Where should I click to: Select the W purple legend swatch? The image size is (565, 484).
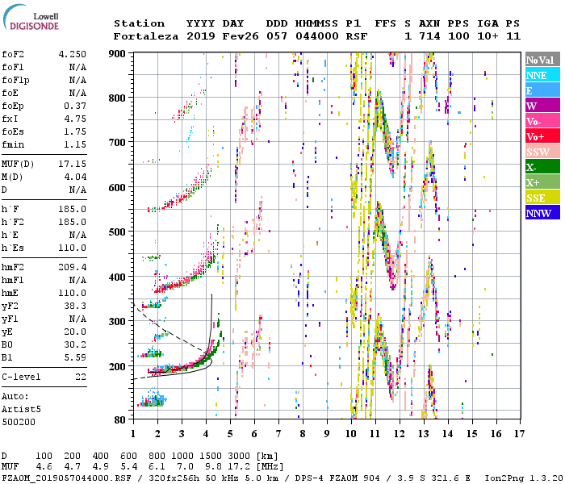coord(542,106)
